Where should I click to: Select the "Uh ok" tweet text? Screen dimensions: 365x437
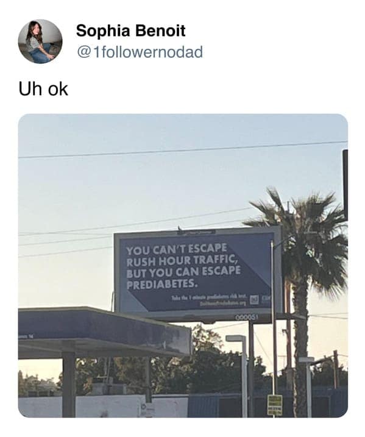click(43, 89)
